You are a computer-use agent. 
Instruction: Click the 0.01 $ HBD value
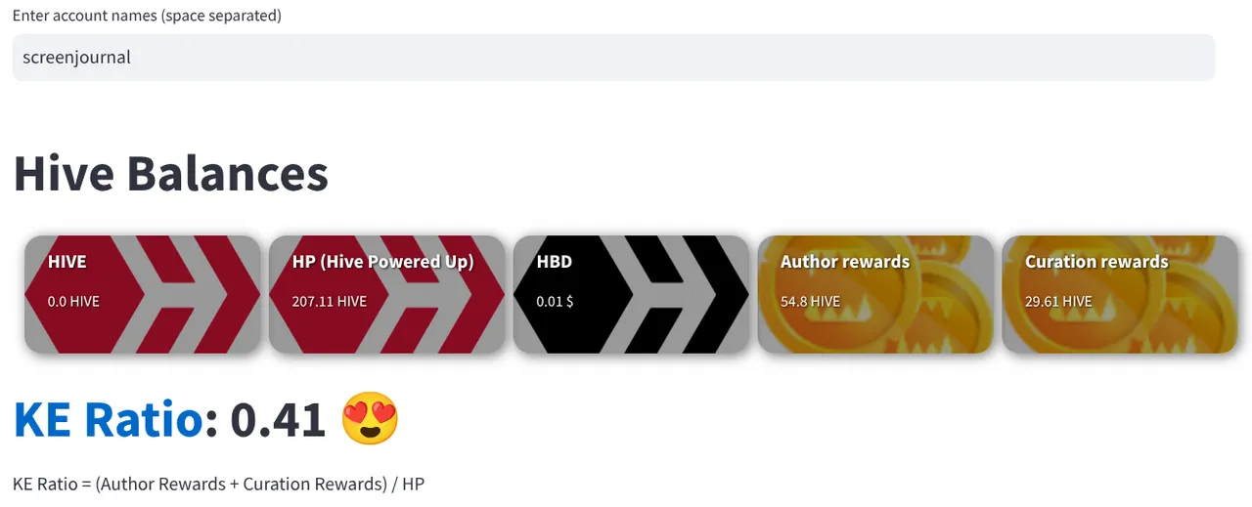555,302
